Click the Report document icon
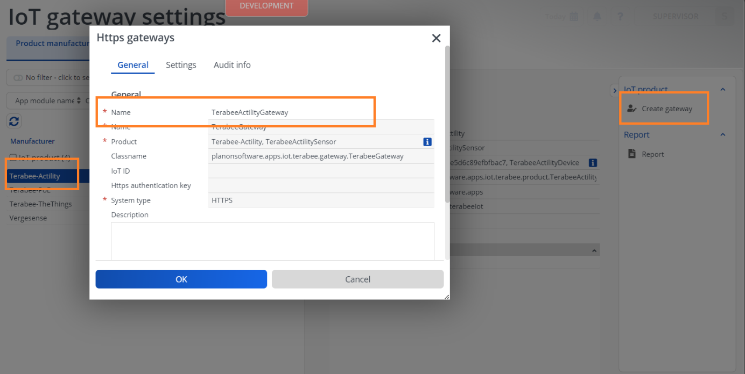 [x=632, y=154]
